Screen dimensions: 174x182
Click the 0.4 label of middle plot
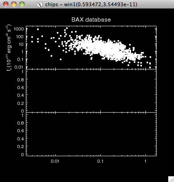tap(20, 95)
